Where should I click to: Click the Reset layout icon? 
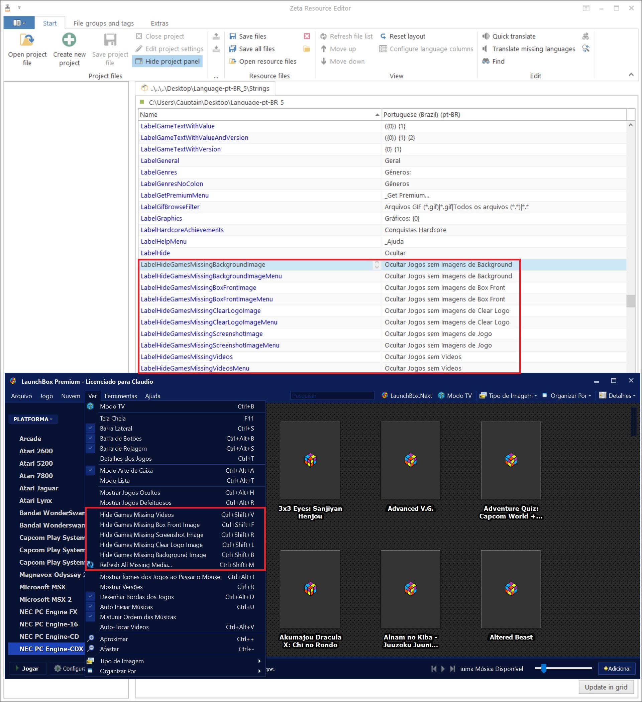pyautogui.click(x=383, y=36)
